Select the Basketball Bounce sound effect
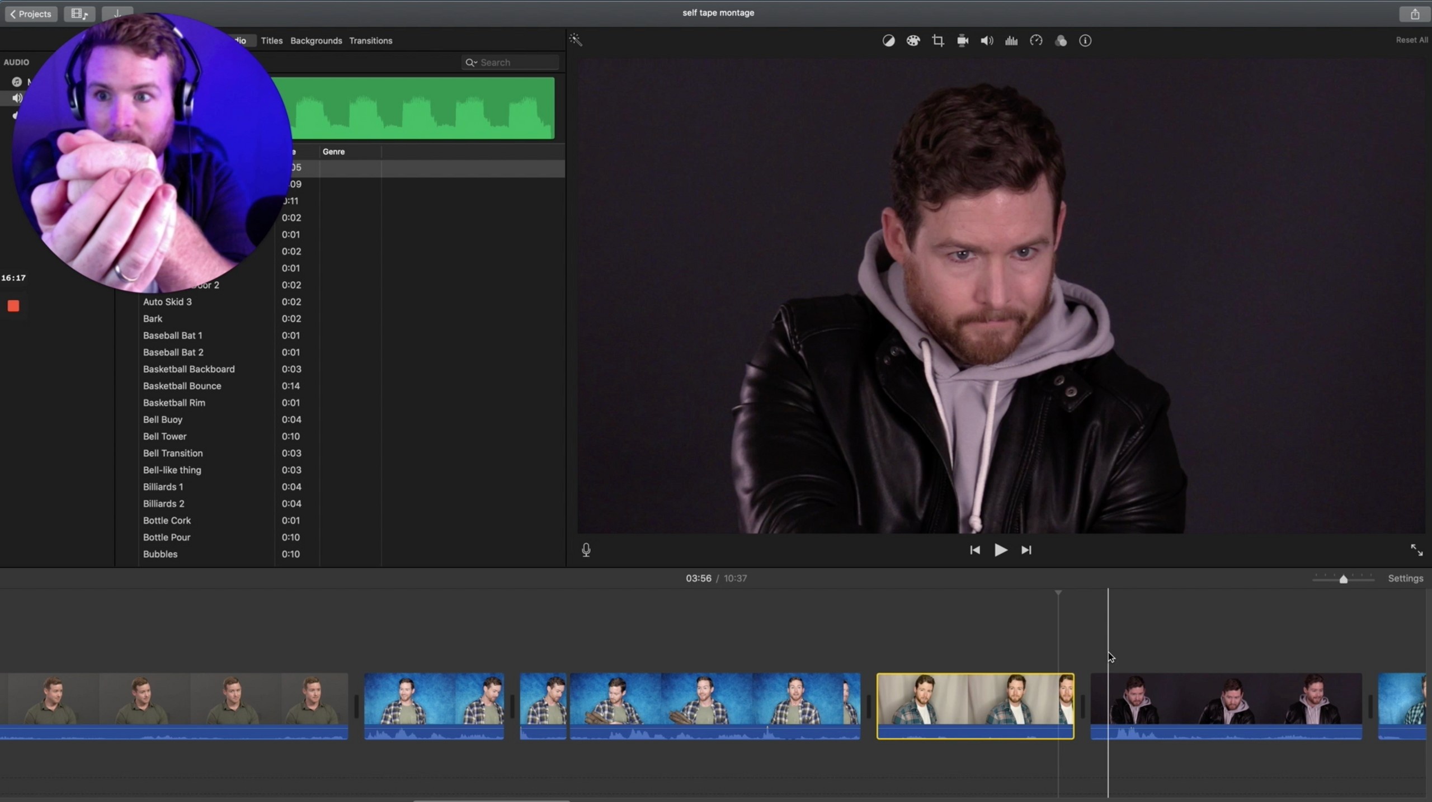The width and height of the screenshot is (1432, 802). click(x=182, y=386)
